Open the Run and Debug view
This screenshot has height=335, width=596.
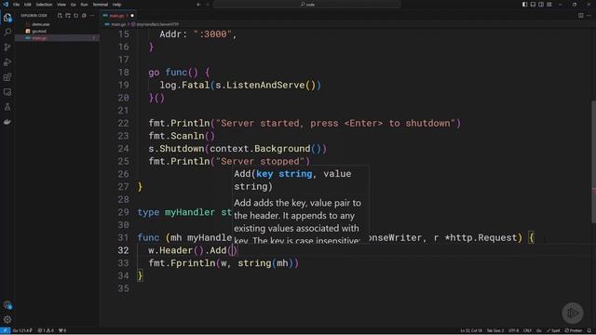click(7, 62)
